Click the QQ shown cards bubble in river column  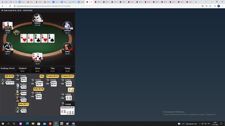click(x=68, y=98)
